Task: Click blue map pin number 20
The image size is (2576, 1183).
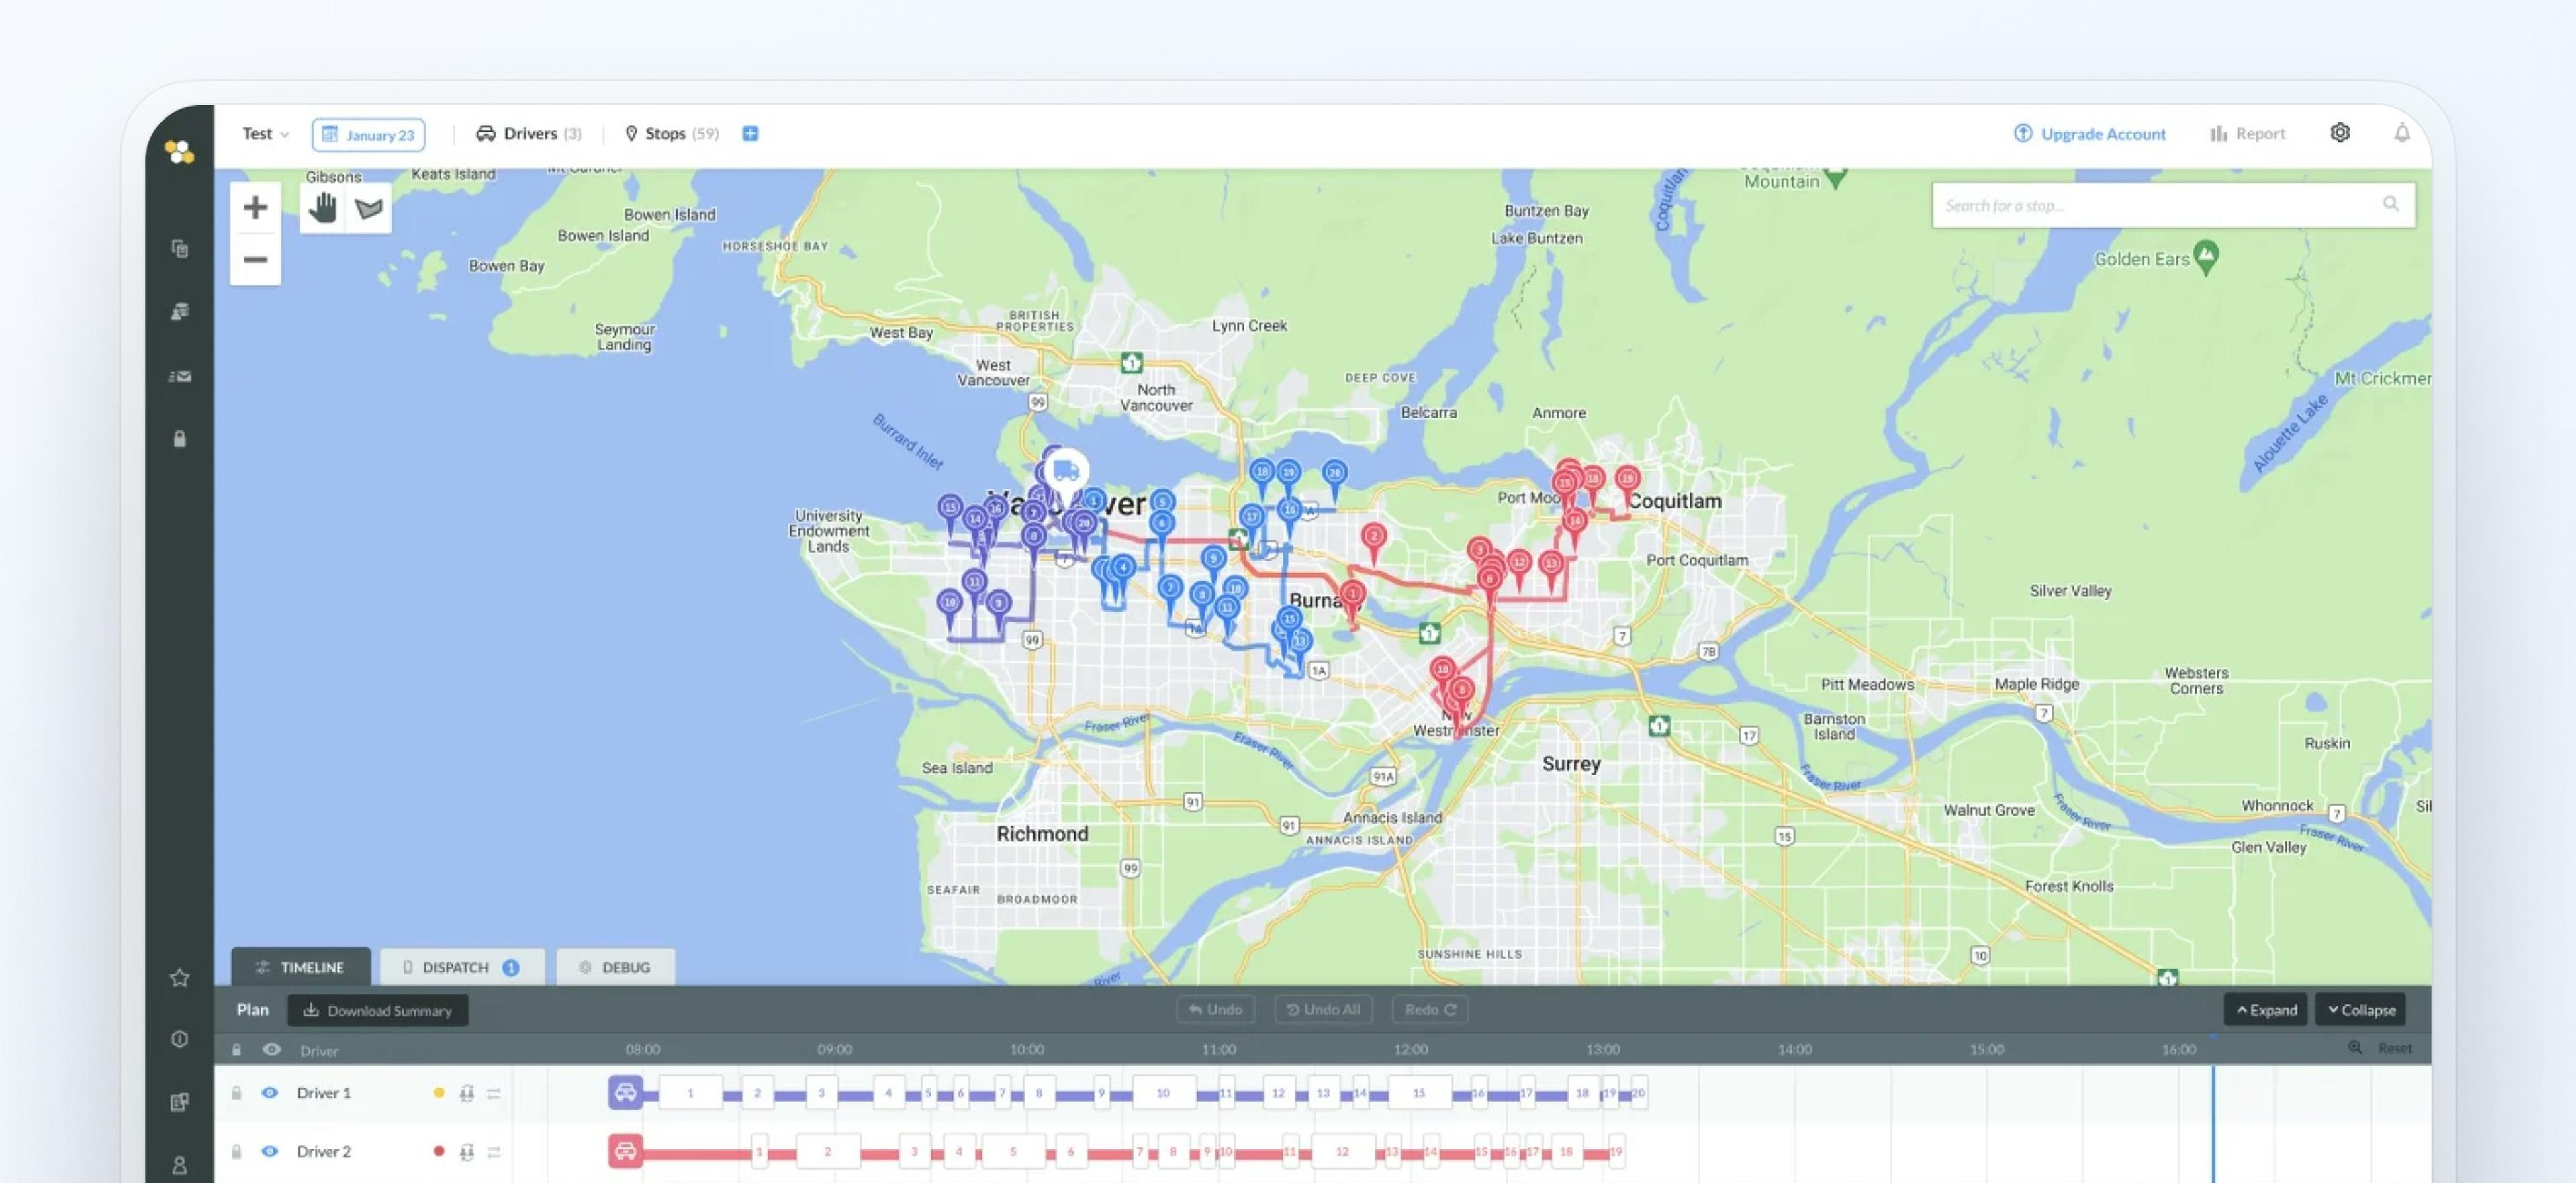Action: coord(1335,475)
